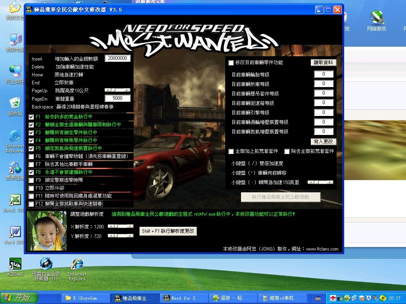Viewport: 406px width, 304px height.
Task: Click the 金錢數額 field showing 20000000
Action: 117,58
